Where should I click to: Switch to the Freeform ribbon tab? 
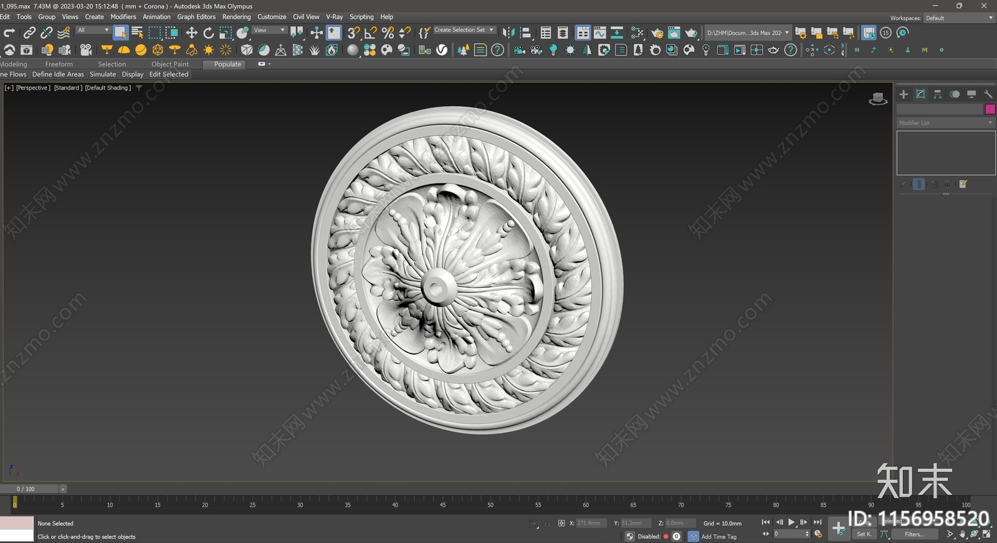tap(59, 64)
